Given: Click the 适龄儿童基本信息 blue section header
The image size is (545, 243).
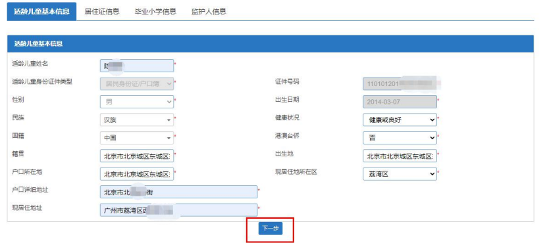Looking at the screenshot, I should click(271, 44).
